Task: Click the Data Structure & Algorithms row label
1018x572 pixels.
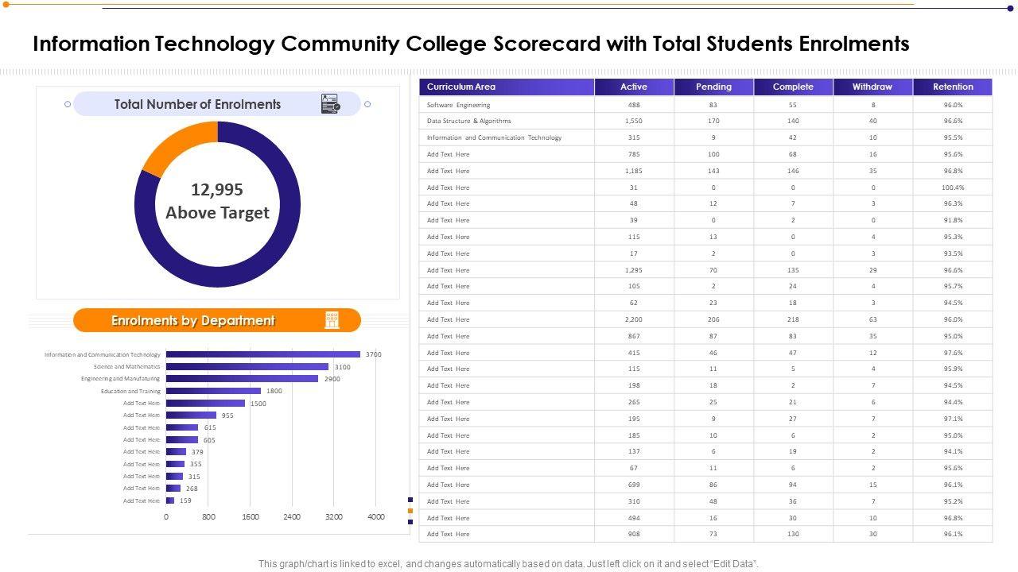Action: click(x=468, y=122)
